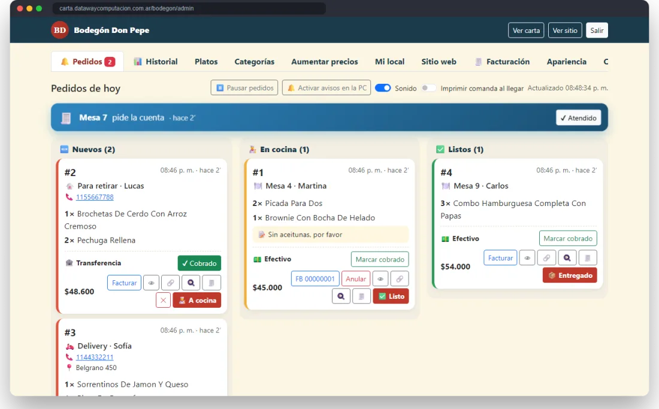Screen dimensions: 659x409
Task: Click the eye icon on order #2
Action: pyautogui.click(x=151, y=283)
